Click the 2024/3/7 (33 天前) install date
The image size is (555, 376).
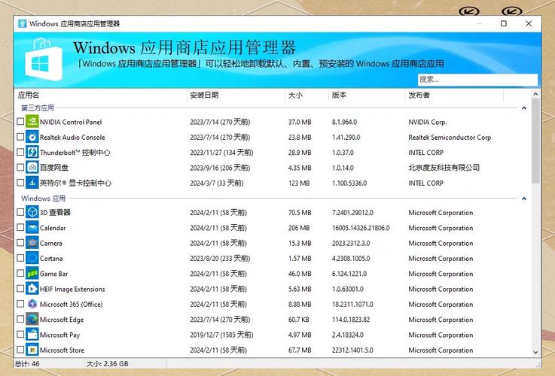[217, 183]
